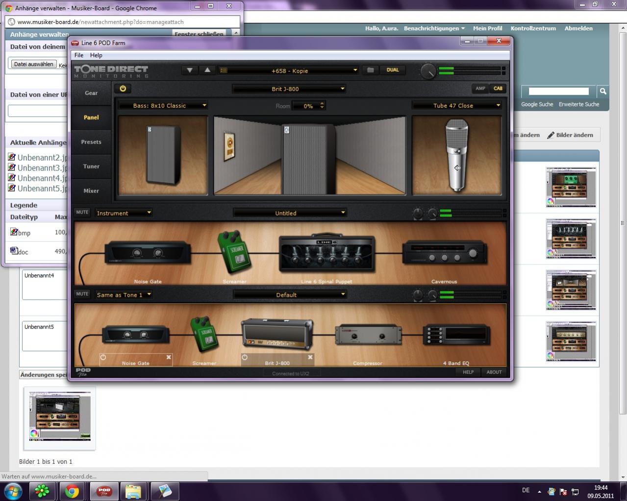
Task: Click the forum search magnifier icon
Action: tap(603, 91)
